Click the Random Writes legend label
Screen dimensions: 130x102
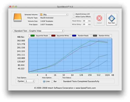click(104, 35)
